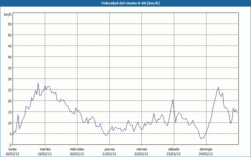Click the 0 tick label on the y-axis
Viewport: 251px width, 157px height.
pos(10,145)
